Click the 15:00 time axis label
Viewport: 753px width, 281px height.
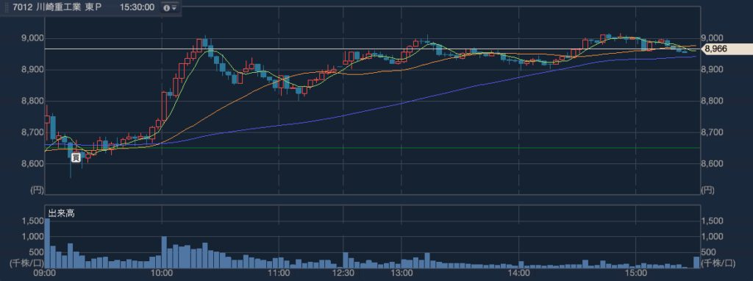(635, 274)
